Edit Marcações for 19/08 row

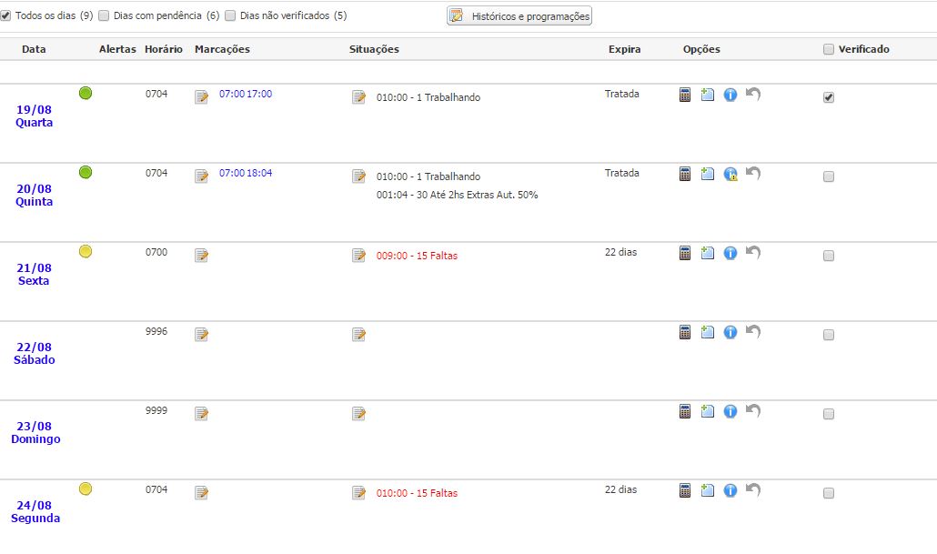(x=201, y=97)
